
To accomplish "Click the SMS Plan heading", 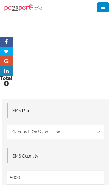I will tap(21, 111).
